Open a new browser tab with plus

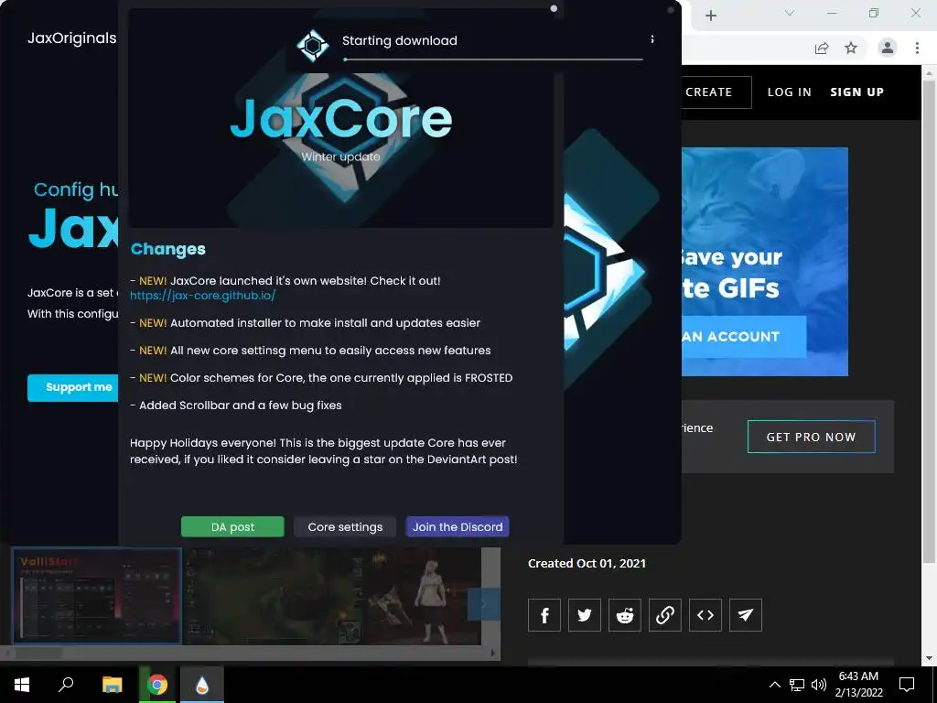click(710, 16)
